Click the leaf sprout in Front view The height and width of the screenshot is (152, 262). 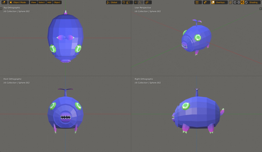(65, 92)
